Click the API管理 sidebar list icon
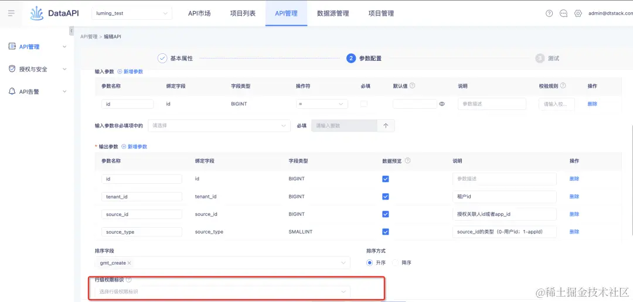The height and width of the screenshot is (302, 633). [x=12, y=46]
